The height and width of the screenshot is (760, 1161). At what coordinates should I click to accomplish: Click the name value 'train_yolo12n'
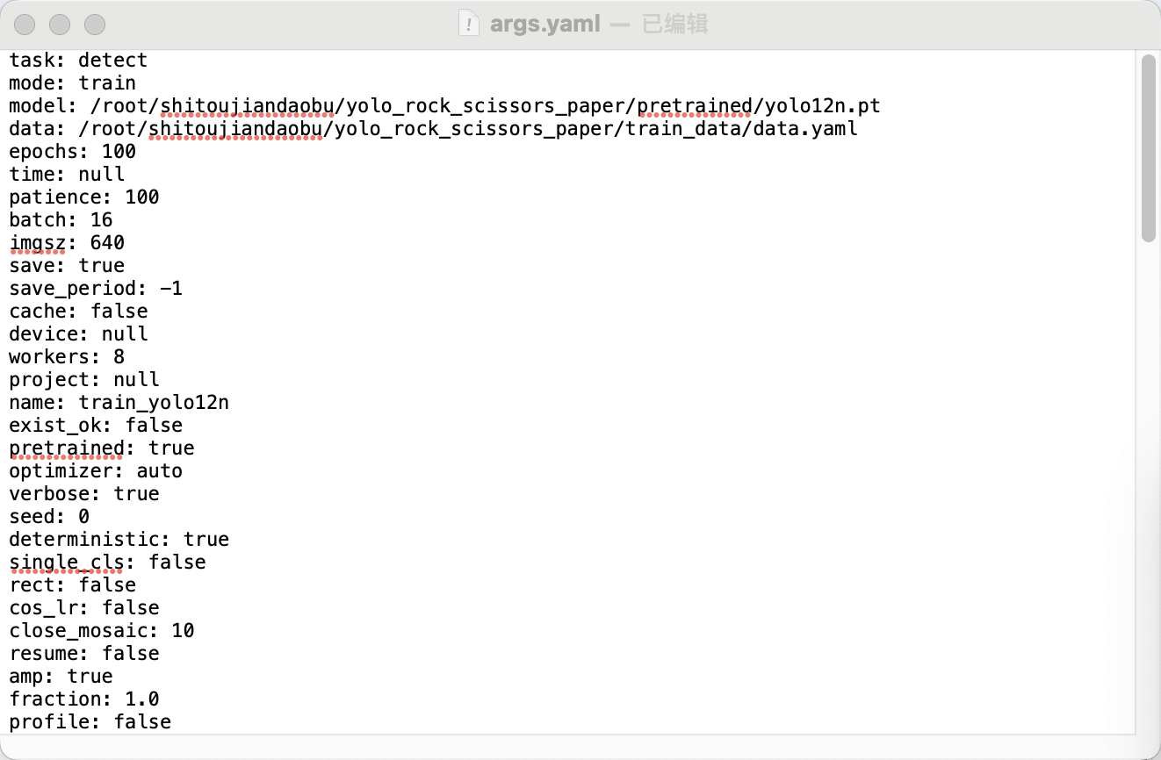click(x=154, y=403)
